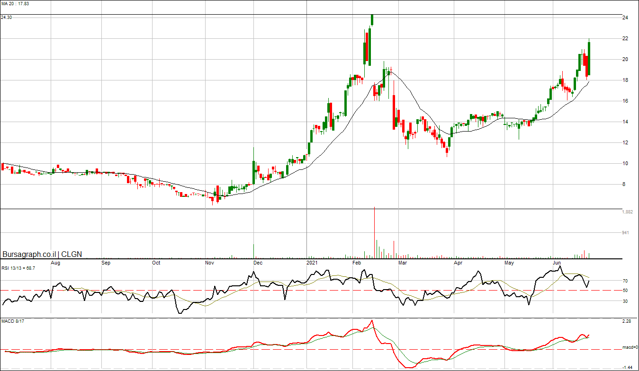Click the macd=0 baseline label
The height and width of the screenshot is (371, 639).
(x=630, y=348)
